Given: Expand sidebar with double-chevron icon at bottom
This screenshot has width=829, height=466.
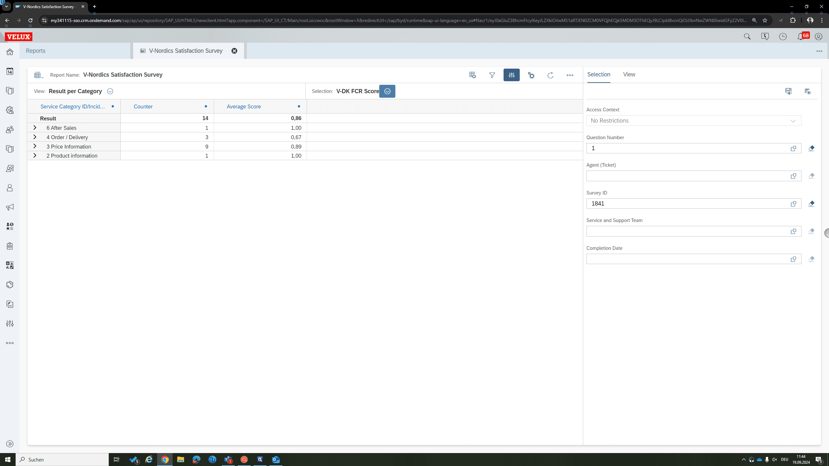Looking at the screenshot, I should [x=10, y=444].
